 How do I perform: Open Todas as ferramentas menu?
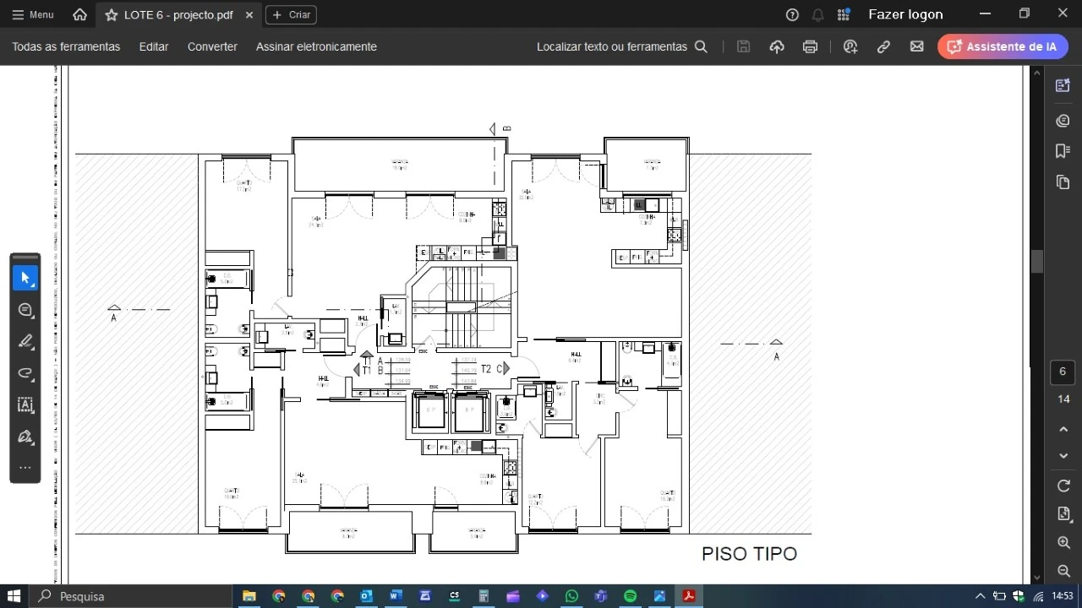pos(66,46)
